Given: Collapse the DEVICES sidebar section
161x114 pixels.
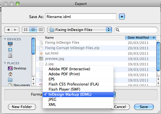Looking at the screenshot, I should [x=5, y=39].
